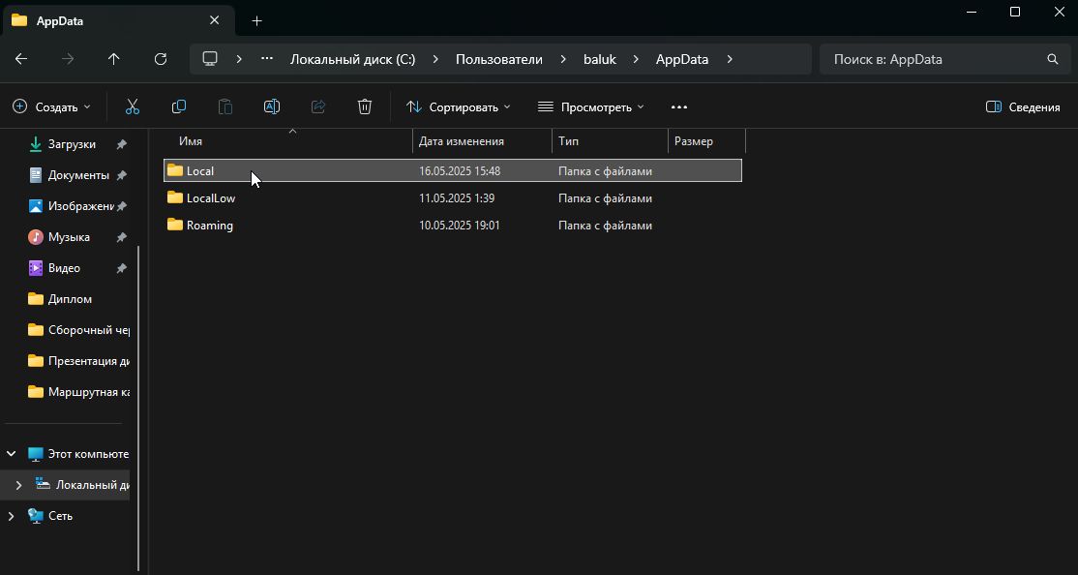Open Документы in the sidebar
Screen dimensions: 1078x575
click(78, 175)
